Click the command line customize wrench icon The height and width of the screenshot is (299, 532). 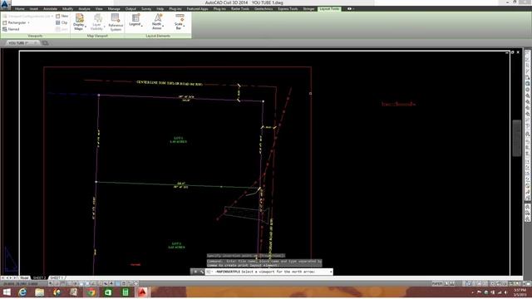point(201,272)
